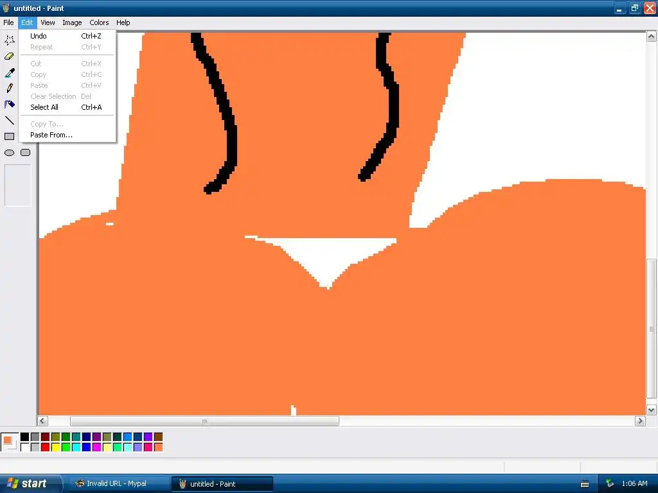Image resolution: width=658 pixels, height=493 pixels.
Task: Click the keyboard icon in system tray
Action: coord(585,484)
